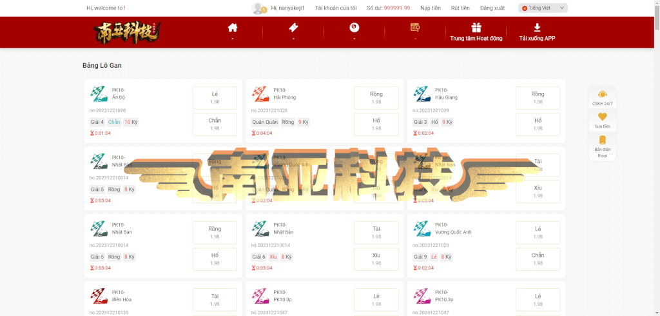Click the gold site logo in the navbar
Screen dimensions: 660x316
click(127, 32)
